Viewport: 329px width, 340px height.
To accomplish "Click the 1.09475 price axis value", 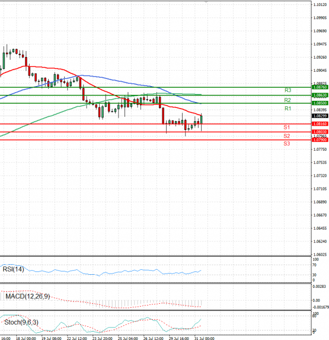I will [x=320, y=44].
